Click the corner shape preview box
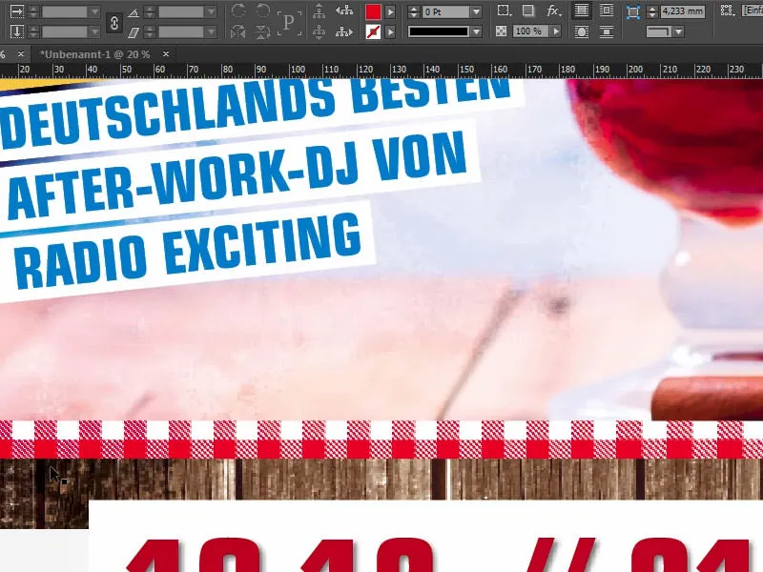The width and height of the screenshot is (763, 572). [x=658, y=32]
